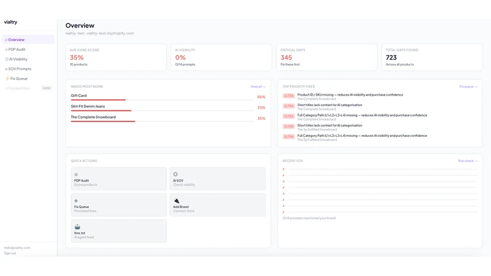Open the Overview sidebar item

click(28, 40)
